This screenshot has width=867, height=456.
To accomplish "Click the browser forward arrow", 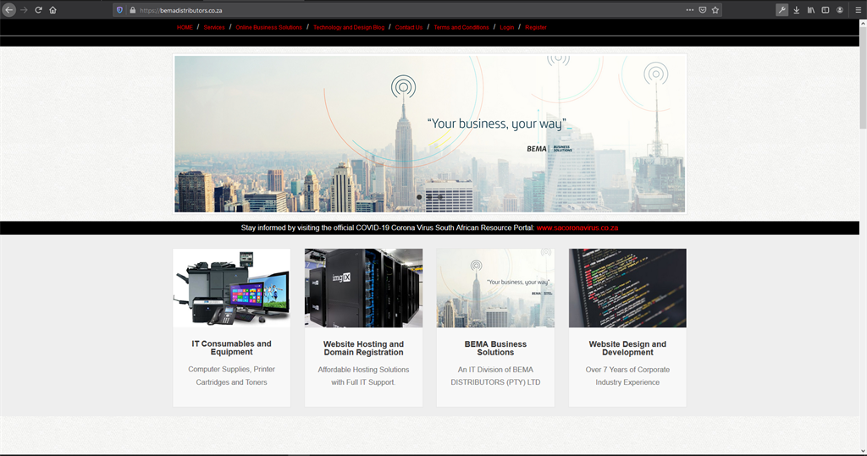I will pyautogui.click(x=24, y=10).
